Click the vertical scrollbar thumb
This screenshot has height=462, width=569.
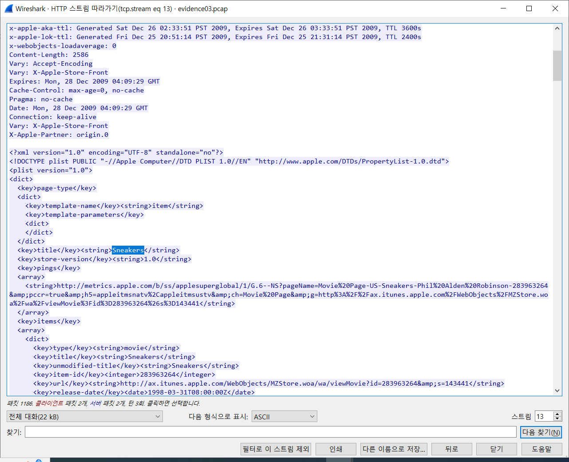[557, 66]
